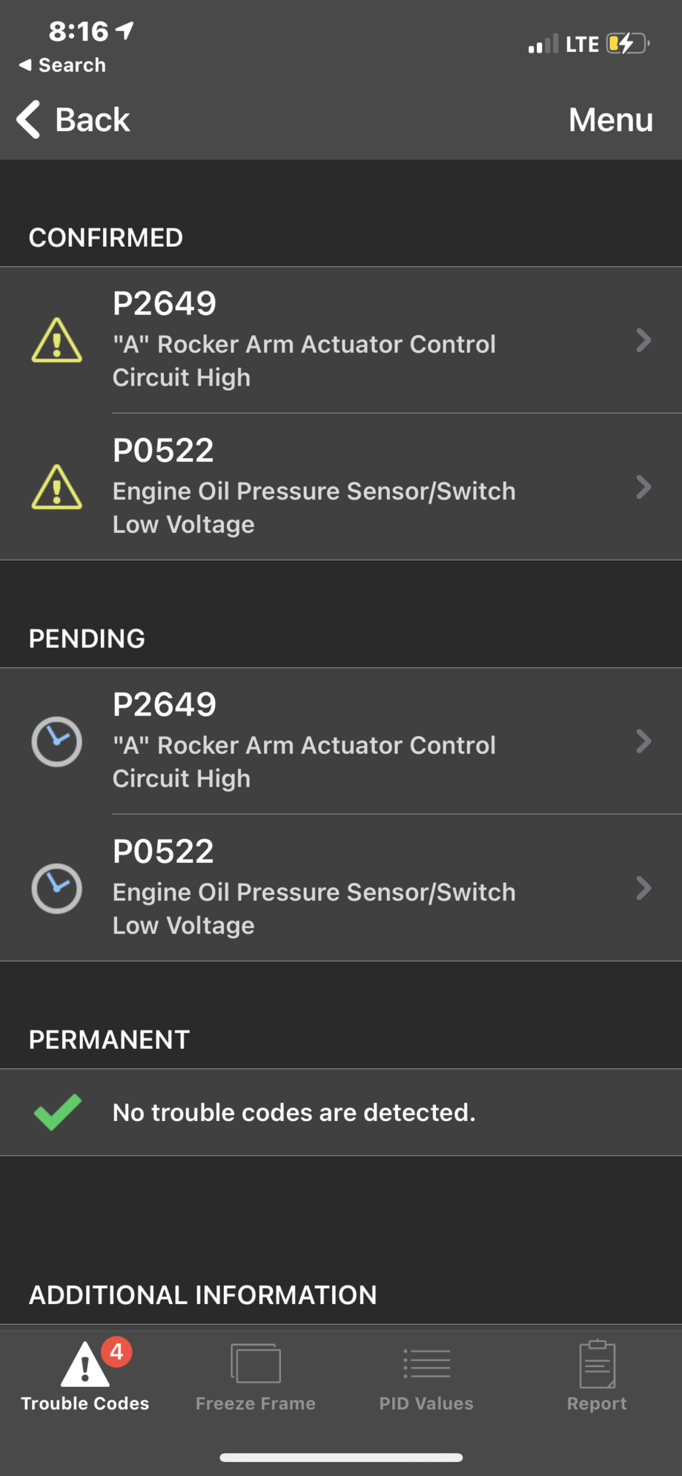682x1476 pixels.
Task: Tap the green checkmark under Permanent
Action: (57, 1112)
